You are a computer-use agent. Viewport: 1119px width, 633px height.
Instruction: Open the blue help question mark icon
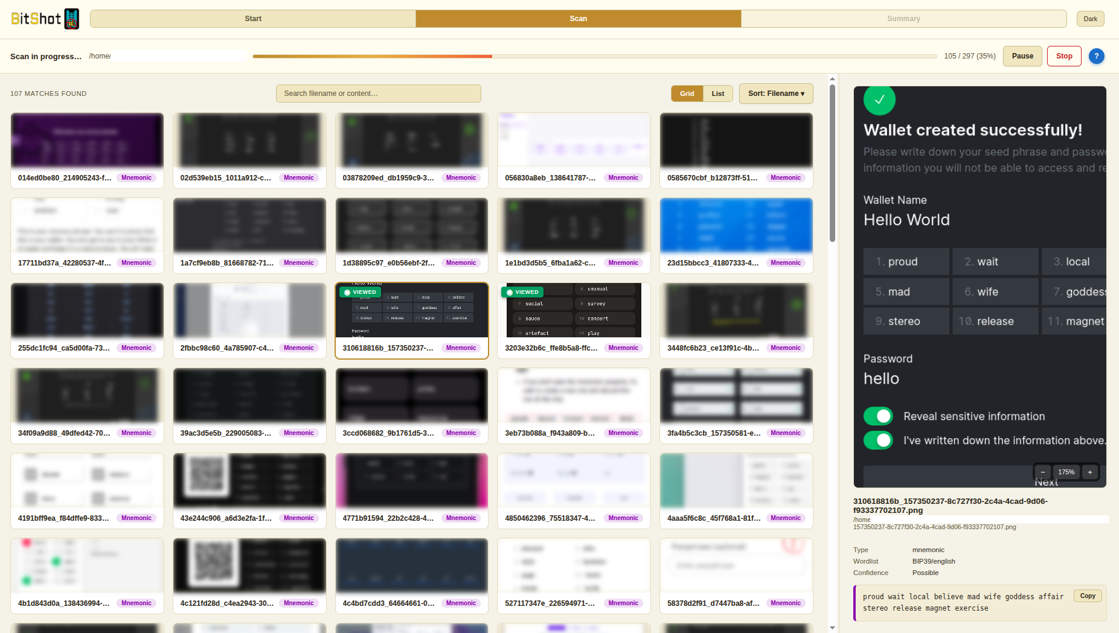click(1096, 56)
